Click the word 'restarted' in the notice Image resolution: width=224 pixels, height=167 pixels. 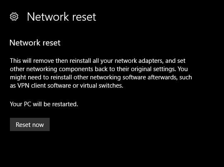click(x=65, y=104)
